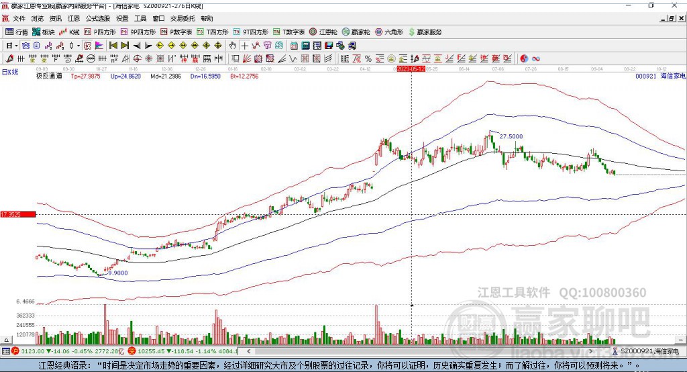
Task: Open the 浏览 menu
Action: click(38, 18)
